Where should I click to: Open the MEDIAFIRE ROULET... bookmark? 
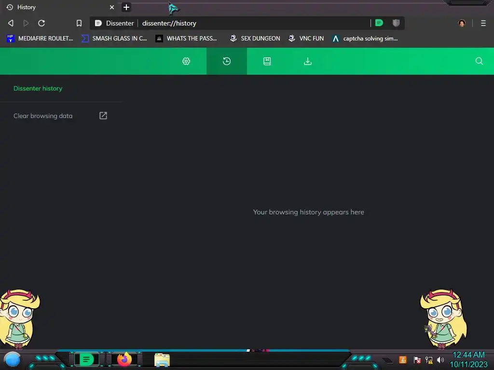pyautogui.click(x=40, y=39)
